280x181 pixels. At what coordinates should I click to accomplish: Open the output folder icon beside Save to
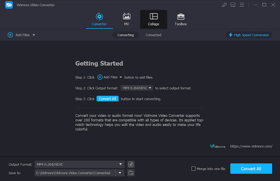click(131, 173)
